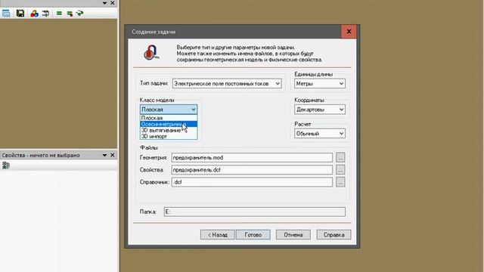Click the windows icon in the left toolbar
Screen dimensions: 484x272
(6, 14)
